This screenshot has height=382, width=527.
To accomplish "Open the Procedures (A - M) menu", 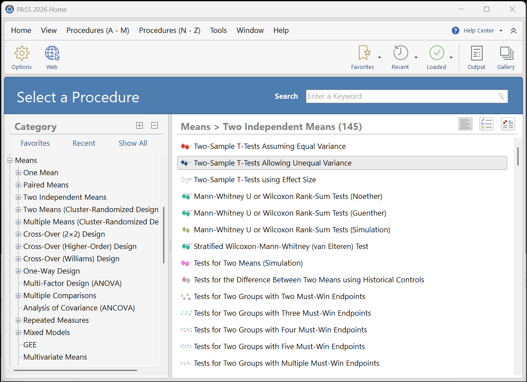I will (98, 30).
